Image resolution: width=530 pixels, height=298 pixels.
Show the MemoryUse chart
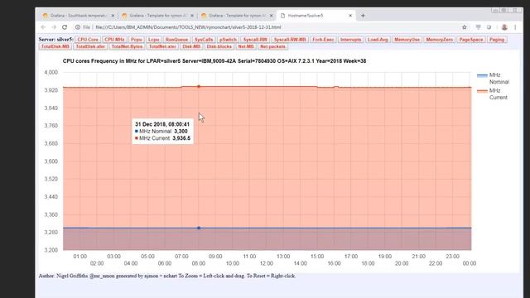point(407,40)
